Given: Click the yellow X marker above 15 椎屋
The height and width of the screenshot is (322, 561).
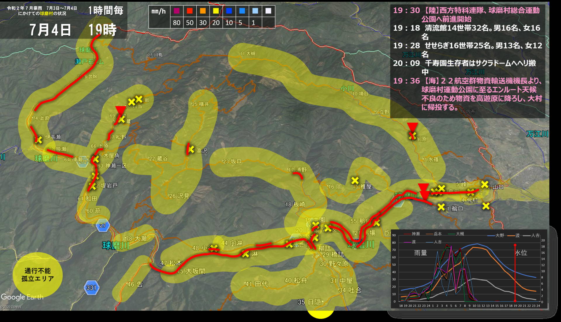Looking at the screenshot, I should coord(355,180).
